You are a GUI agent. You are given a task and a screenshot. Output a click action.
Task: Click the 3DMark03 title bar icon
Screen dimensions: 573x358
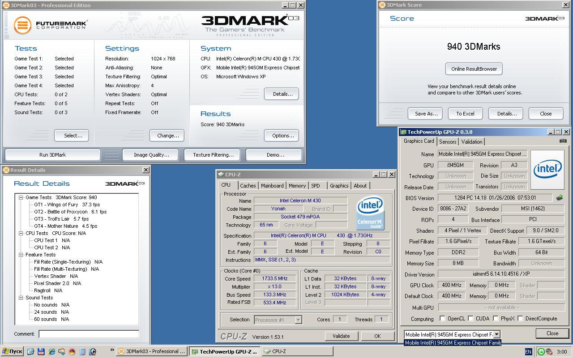pyautogui.click(x=6, y=5)
